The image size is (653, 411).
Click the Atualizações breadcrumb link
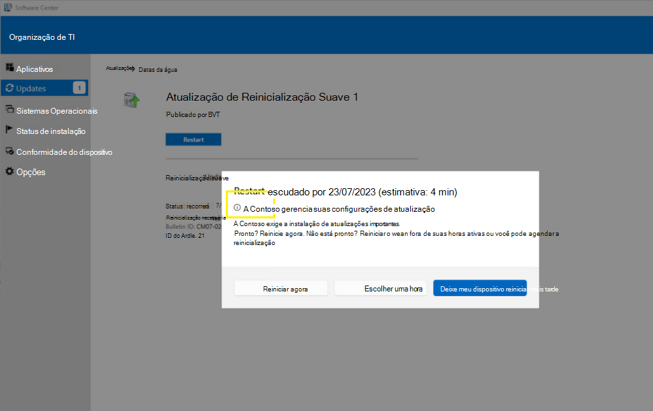pyautogui.click(x=120, y=68)
